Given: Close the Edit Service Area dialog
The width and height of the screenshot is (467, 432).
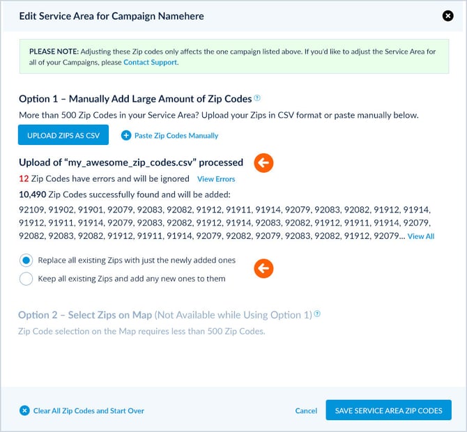Looking at the screenshot, I should pos(447,16).
